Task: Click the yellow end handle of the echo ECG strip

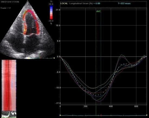Action: (x=54, y=58)
